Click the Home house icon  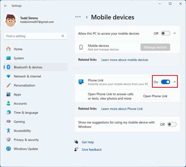pyautogui.click(x=8, y=49)
